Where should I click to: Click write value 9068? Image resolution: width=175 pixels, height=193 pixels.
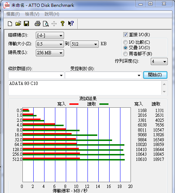tap(142, 135)
